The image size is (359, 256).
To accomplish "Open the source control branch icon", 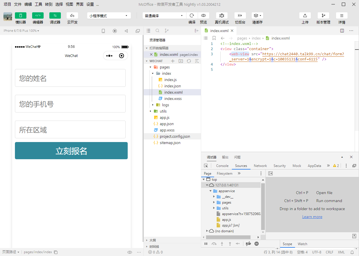I will [167, 31].
